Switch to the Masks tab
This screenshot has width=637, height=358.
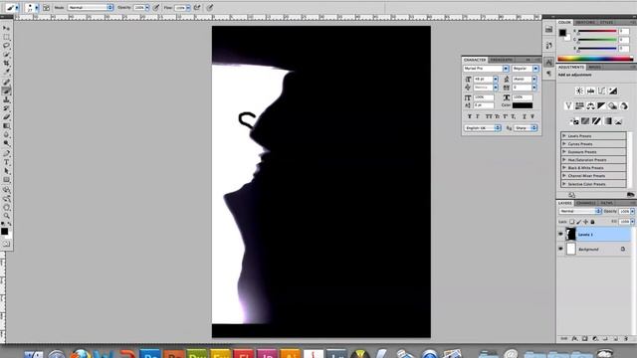[594, 67]
